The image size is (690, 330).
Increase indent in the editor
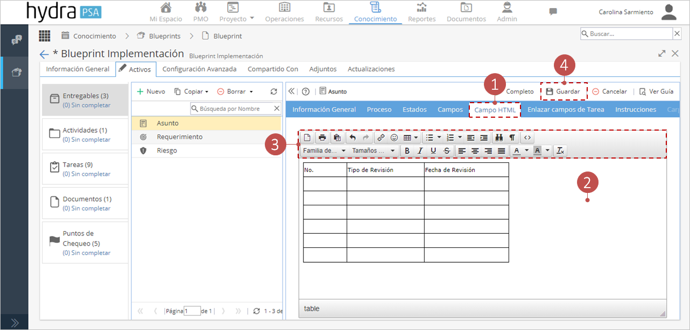(x=484, y=138)
